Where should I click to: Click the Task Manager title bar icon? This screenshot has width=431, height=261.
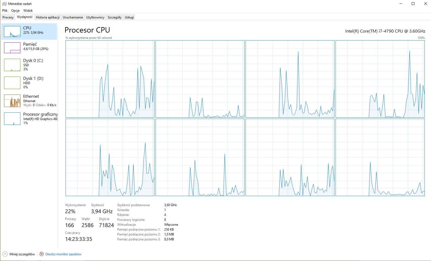tap(4, 4)
